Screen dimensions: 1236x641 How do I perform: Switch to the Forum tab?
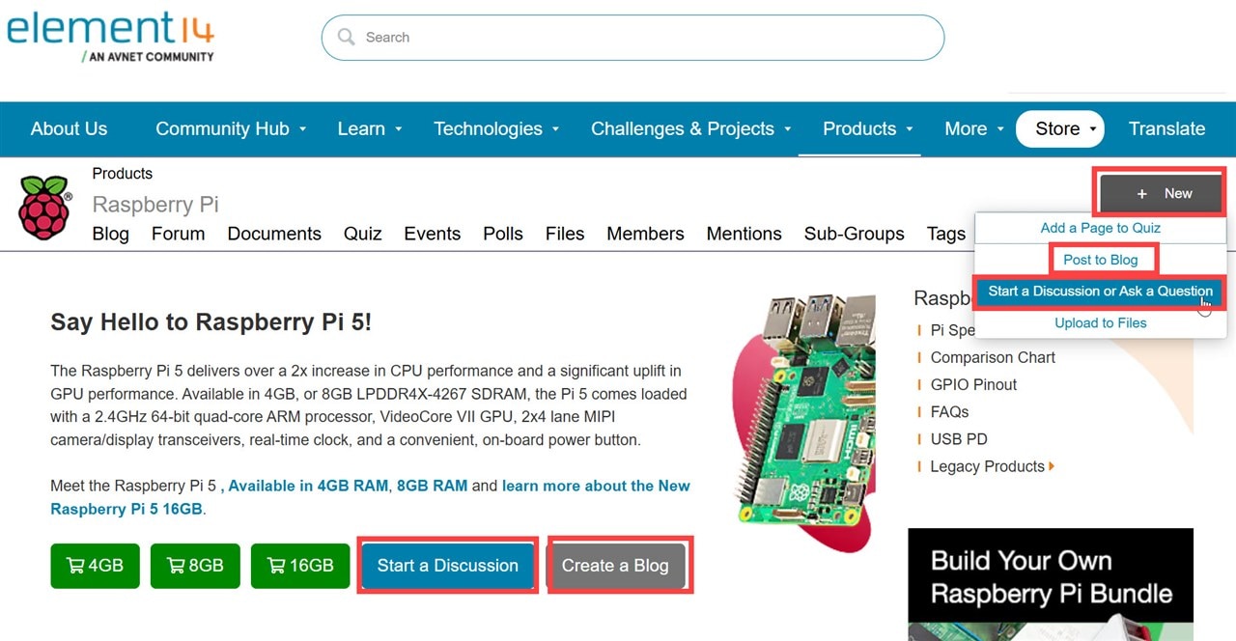coord(178,234)
